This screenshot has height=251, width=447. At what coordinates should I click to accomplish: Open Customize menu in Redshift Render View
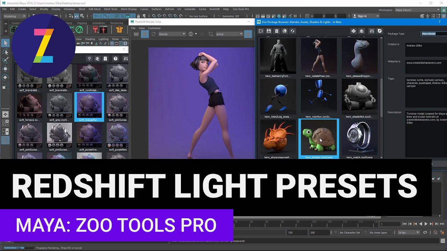154,28
